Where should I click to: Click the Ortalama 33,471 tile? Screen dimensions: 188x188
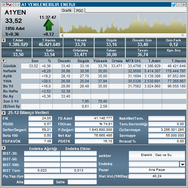tap(79, 53)
